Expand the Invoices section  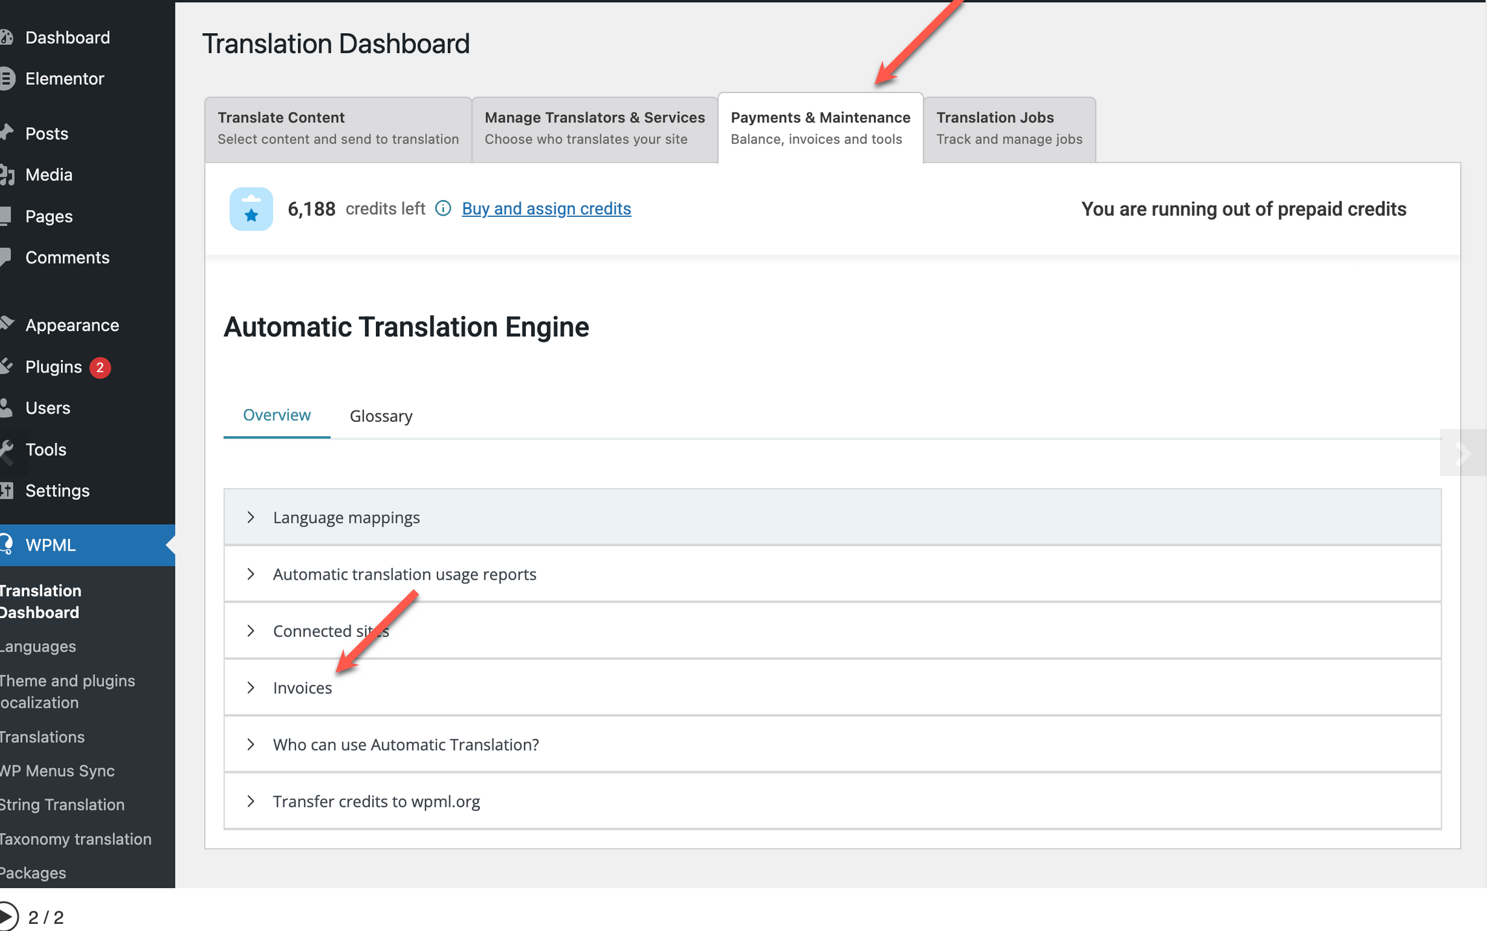302,688
